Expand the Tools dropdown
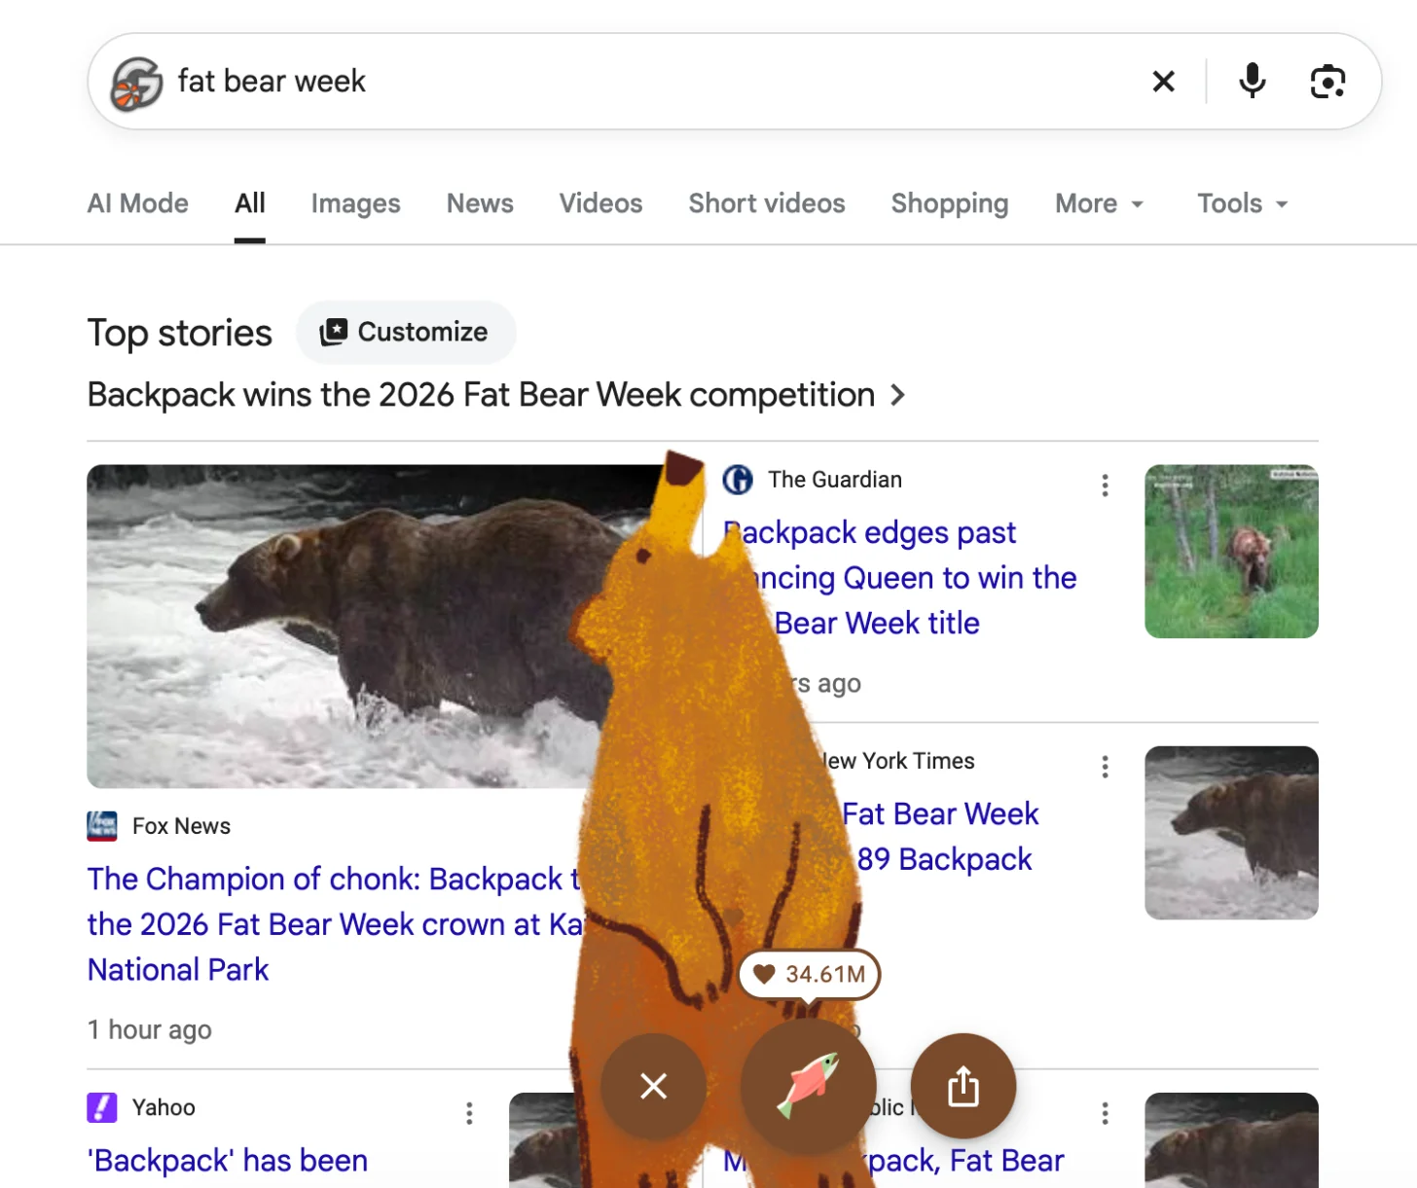Screen dimensions: 1417x1188 1243,203
